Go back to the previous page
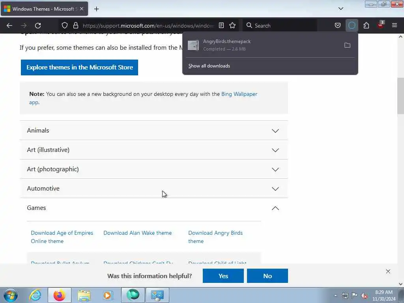Screen dimensions: 404x303 pyautogui.click(x=9, y=26)
